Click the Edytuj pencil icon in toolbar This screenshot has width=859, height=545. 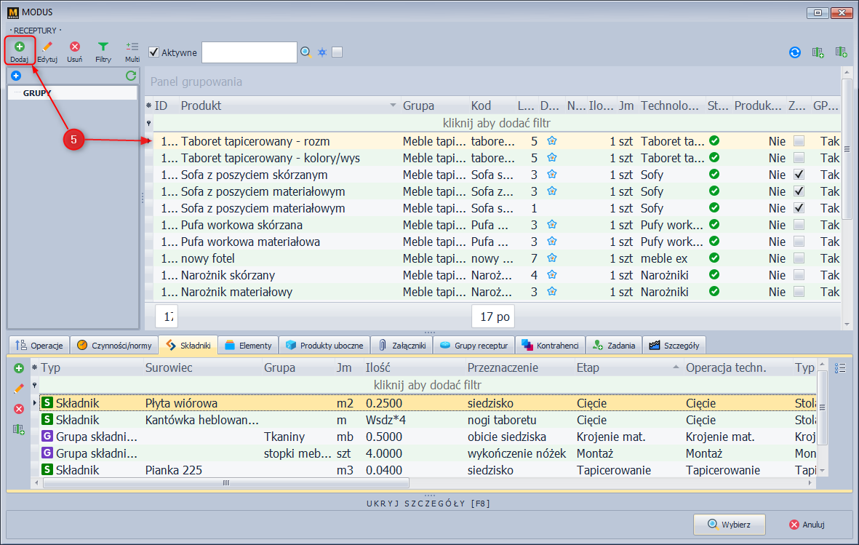47,47
